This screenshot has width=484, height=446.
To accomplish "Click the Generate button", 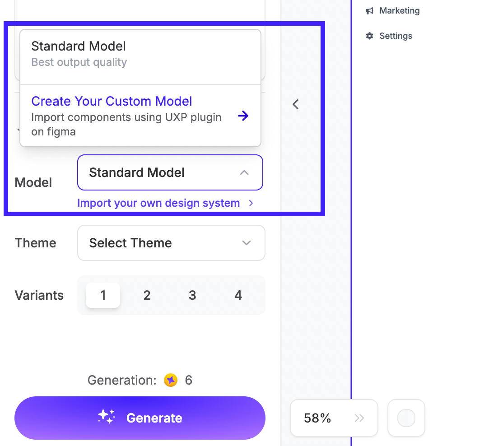I will (140, 418).
